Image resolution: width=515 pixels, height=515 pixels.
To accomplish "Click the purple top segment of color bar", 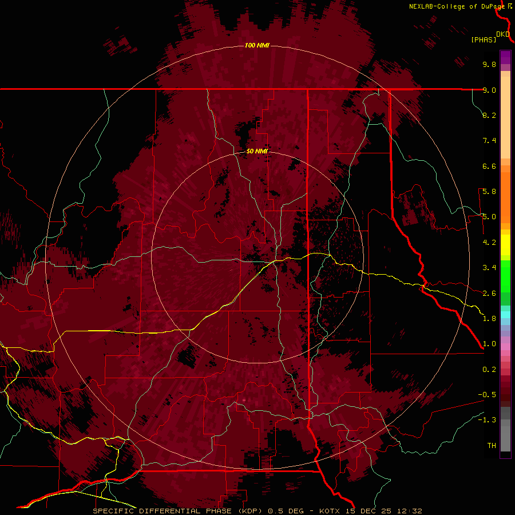I will pos(505,57).
